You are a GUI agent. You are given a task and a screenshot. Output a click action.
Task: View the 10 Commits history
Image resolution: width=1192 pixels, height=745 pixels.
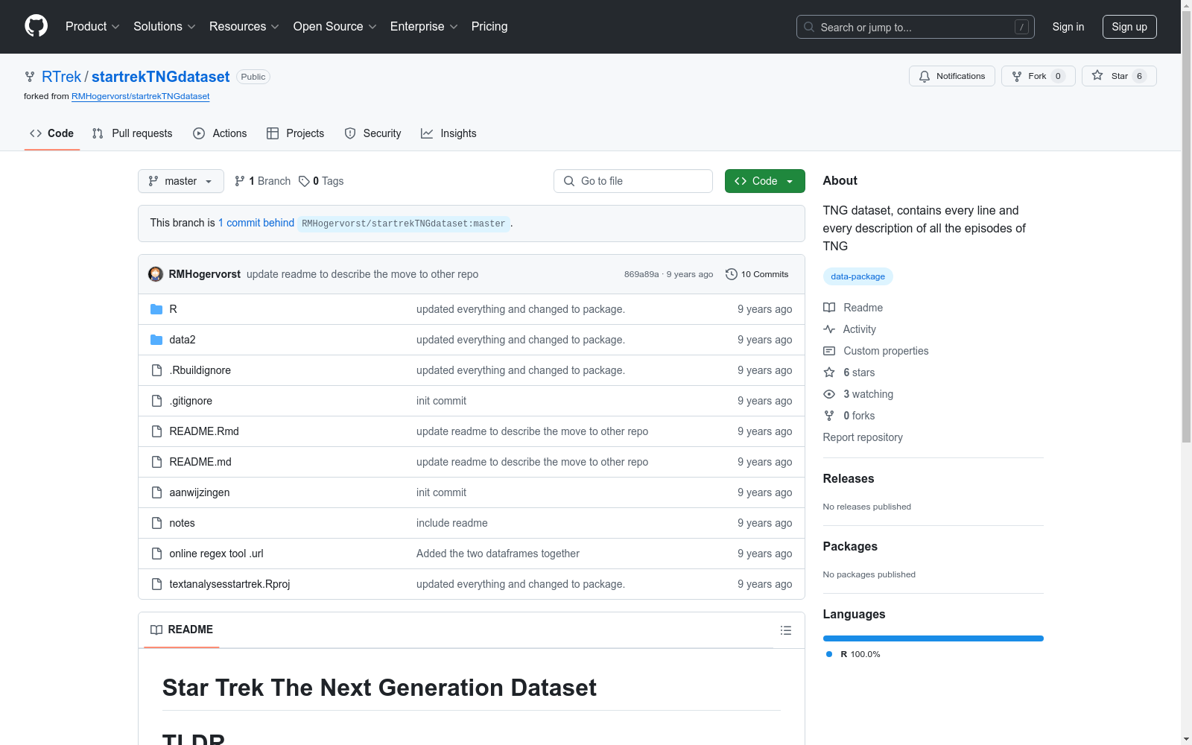coord(757,274)
